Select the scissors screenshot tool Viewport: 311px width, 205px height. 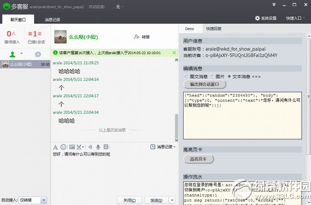click(79, 147)
